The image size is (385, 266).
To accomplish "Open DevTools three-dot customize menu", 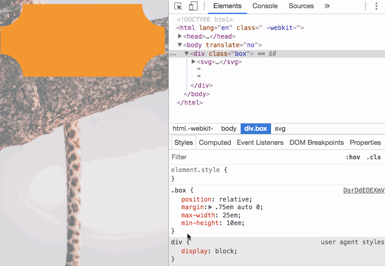I will point(376,6).
